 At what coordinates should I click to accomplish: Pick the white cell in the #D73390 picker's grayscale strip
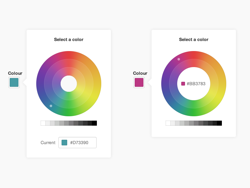coord(43,123)
